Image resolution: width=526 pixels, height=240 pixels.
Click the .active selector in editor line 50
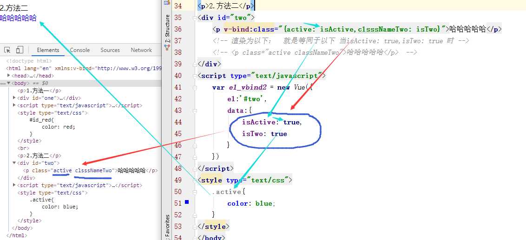[x=226, y=192]
